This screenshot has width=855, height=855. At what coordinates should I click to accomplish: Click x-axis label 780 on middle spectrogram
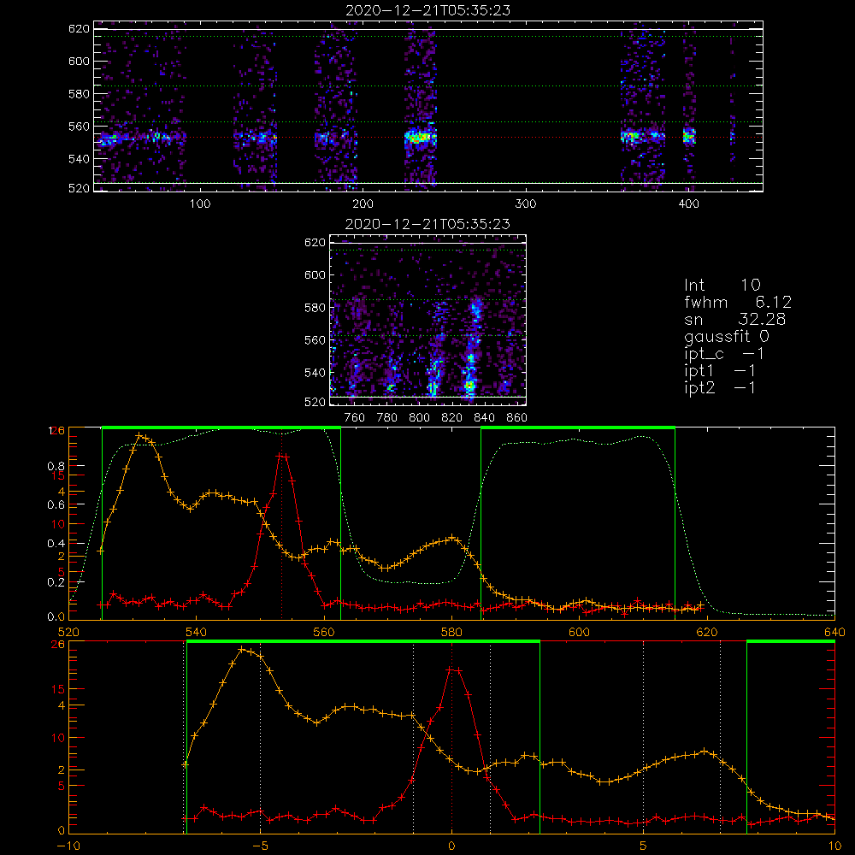point(387,418)
